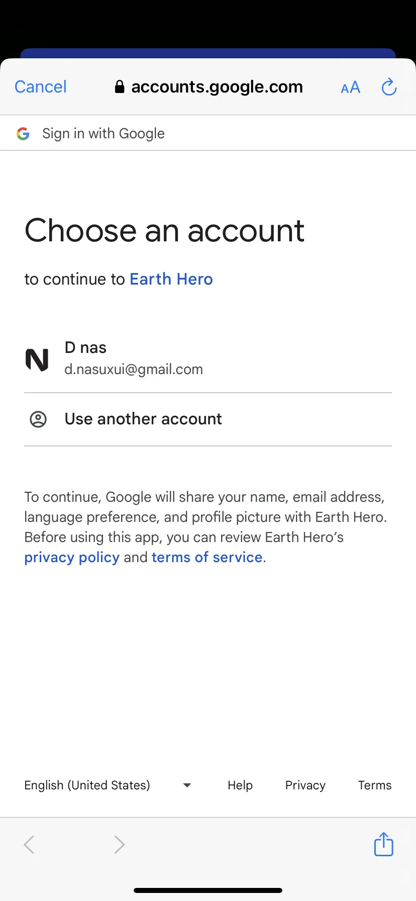The image size is (416, 901).
Task: Tap the accounts.google.com address bar
Action: click(x=209, y=87)
